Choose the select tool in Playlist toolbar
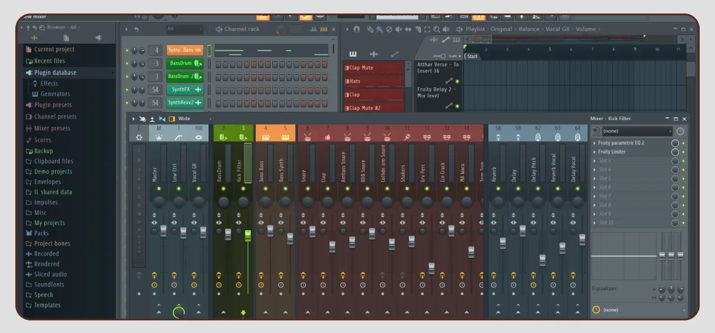Screen dimensions: 715x333 [427, 29]
